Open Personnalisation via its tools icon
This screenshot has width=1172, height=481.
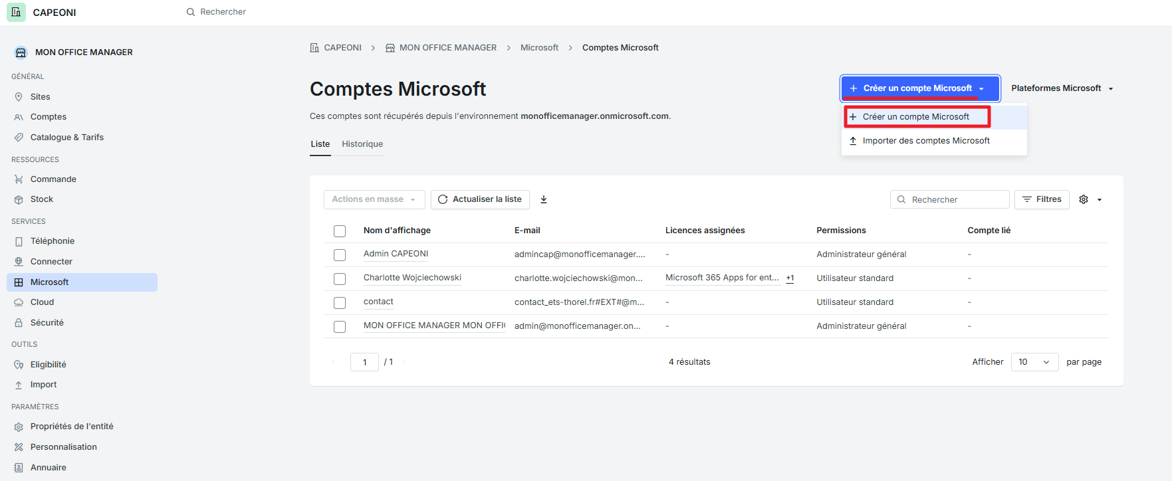point(19,447)
